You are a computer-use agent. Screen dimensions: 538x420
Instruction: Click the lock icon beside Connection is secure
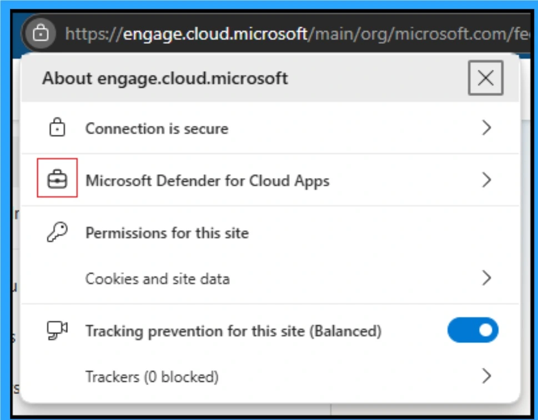(x=59, y=128)
